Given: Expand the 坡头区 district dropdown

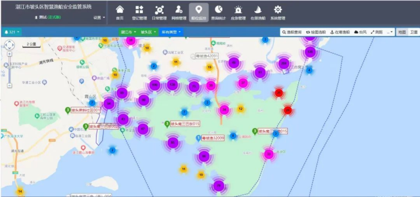Looking at the screenshot, I should [148, 32].
